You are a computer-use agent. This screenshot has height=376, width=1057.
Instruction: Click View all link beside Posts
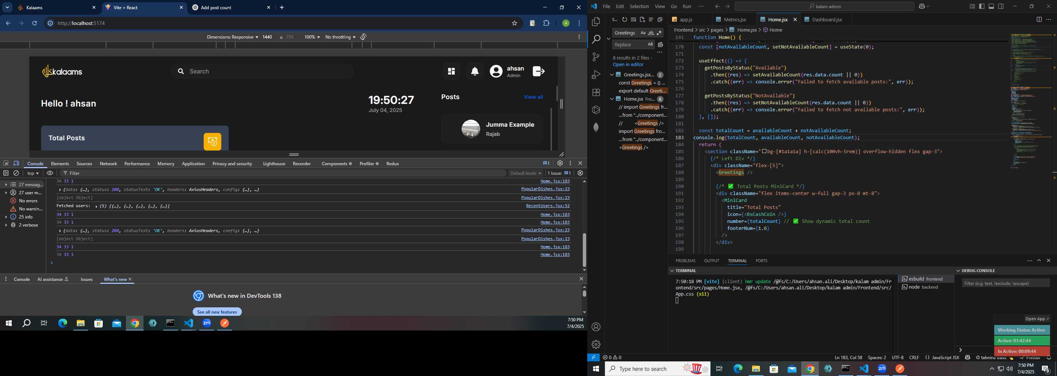tap(533, 97)
